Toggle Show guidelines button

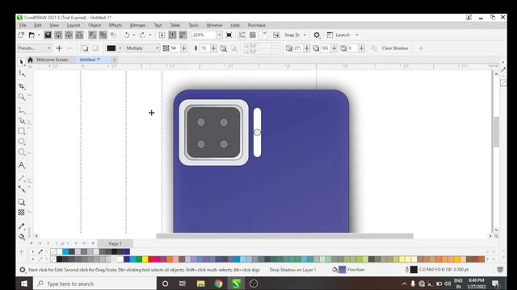coord(263,35)
